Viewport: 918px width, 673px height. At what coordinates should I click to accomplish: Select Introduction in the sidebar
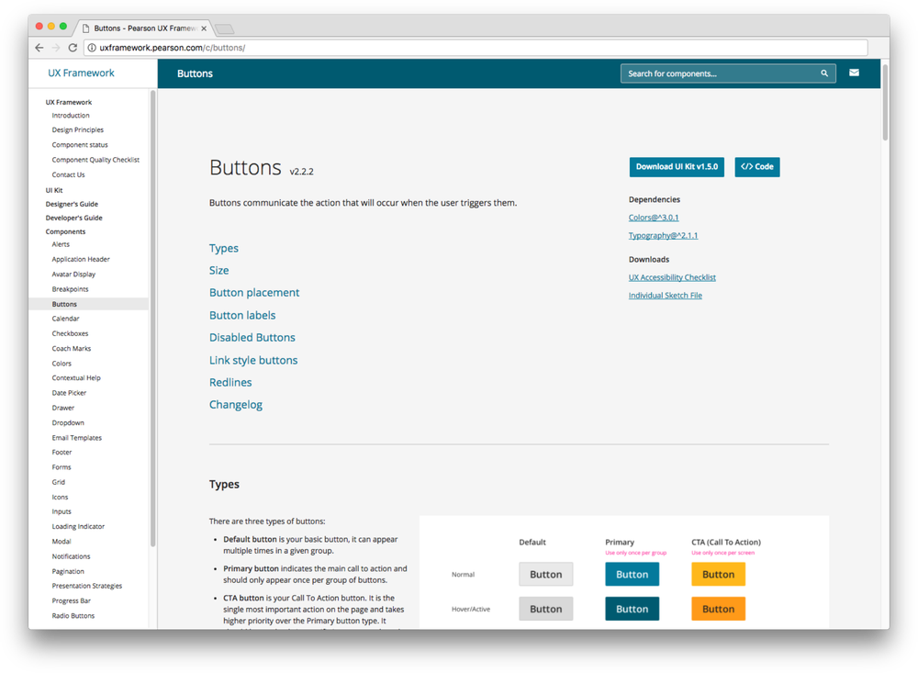(x=71, y=116)
